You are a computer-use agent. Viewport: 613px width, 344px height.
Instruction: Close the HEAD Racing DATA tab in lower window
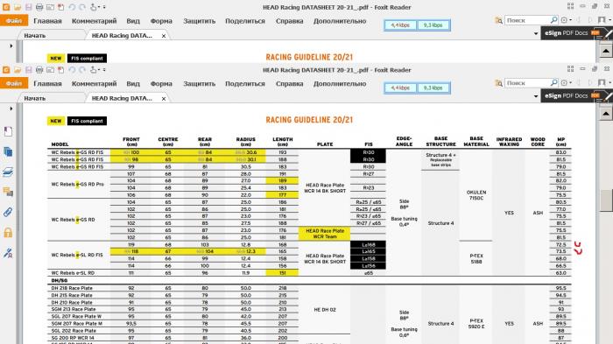164,99
